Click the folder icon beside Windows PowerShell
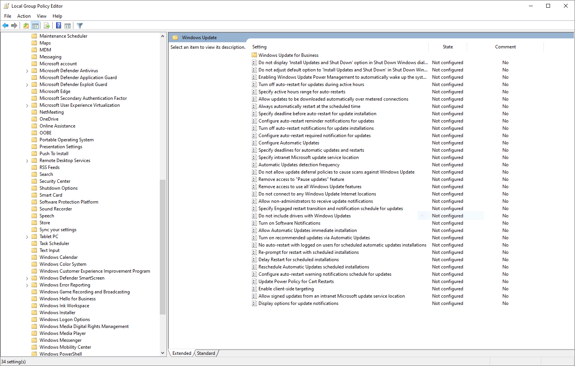This screenshot has height=366, width=575. [34, 354]
